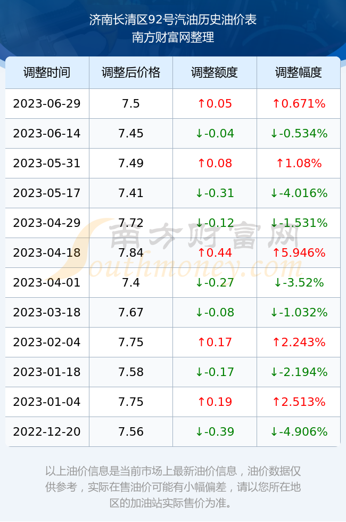
Task: Click the ↑1.08% percentage cell
Action: [x=299, y=163]
